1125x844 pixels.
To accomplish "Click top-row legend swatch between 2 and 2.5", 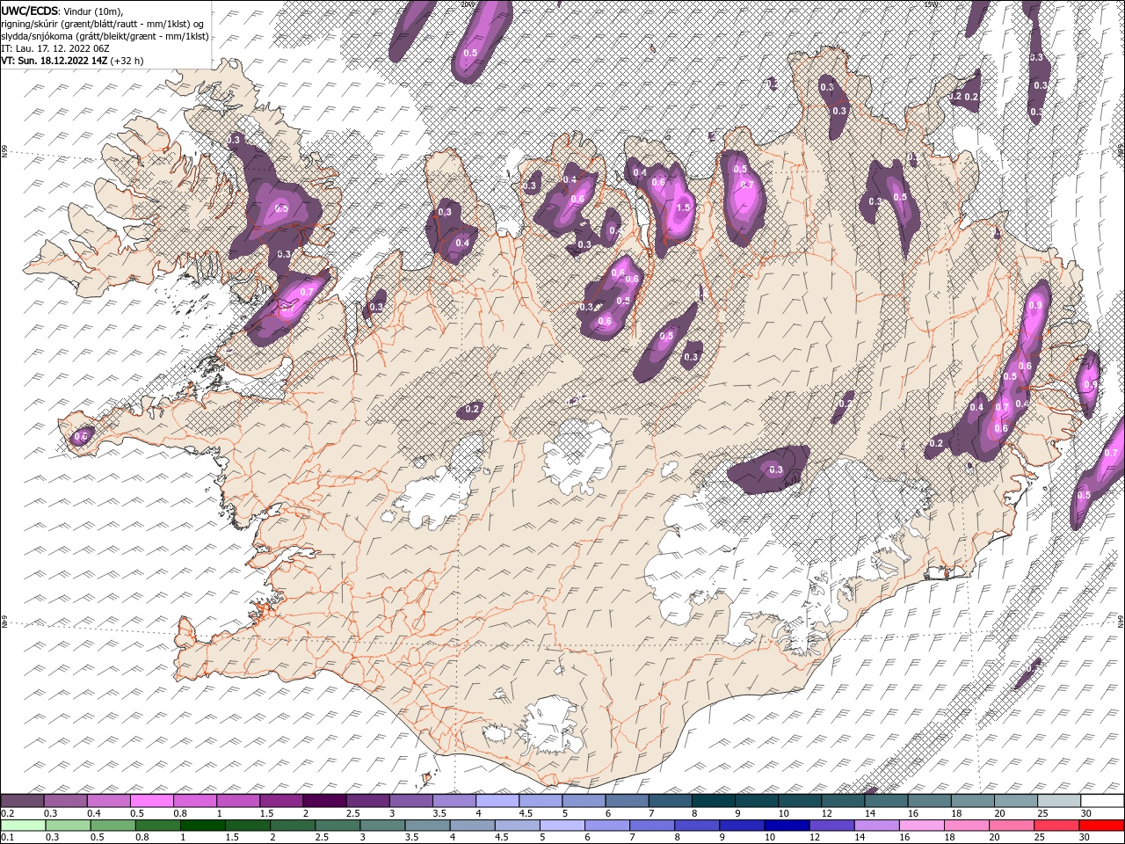I will point(324,801).
